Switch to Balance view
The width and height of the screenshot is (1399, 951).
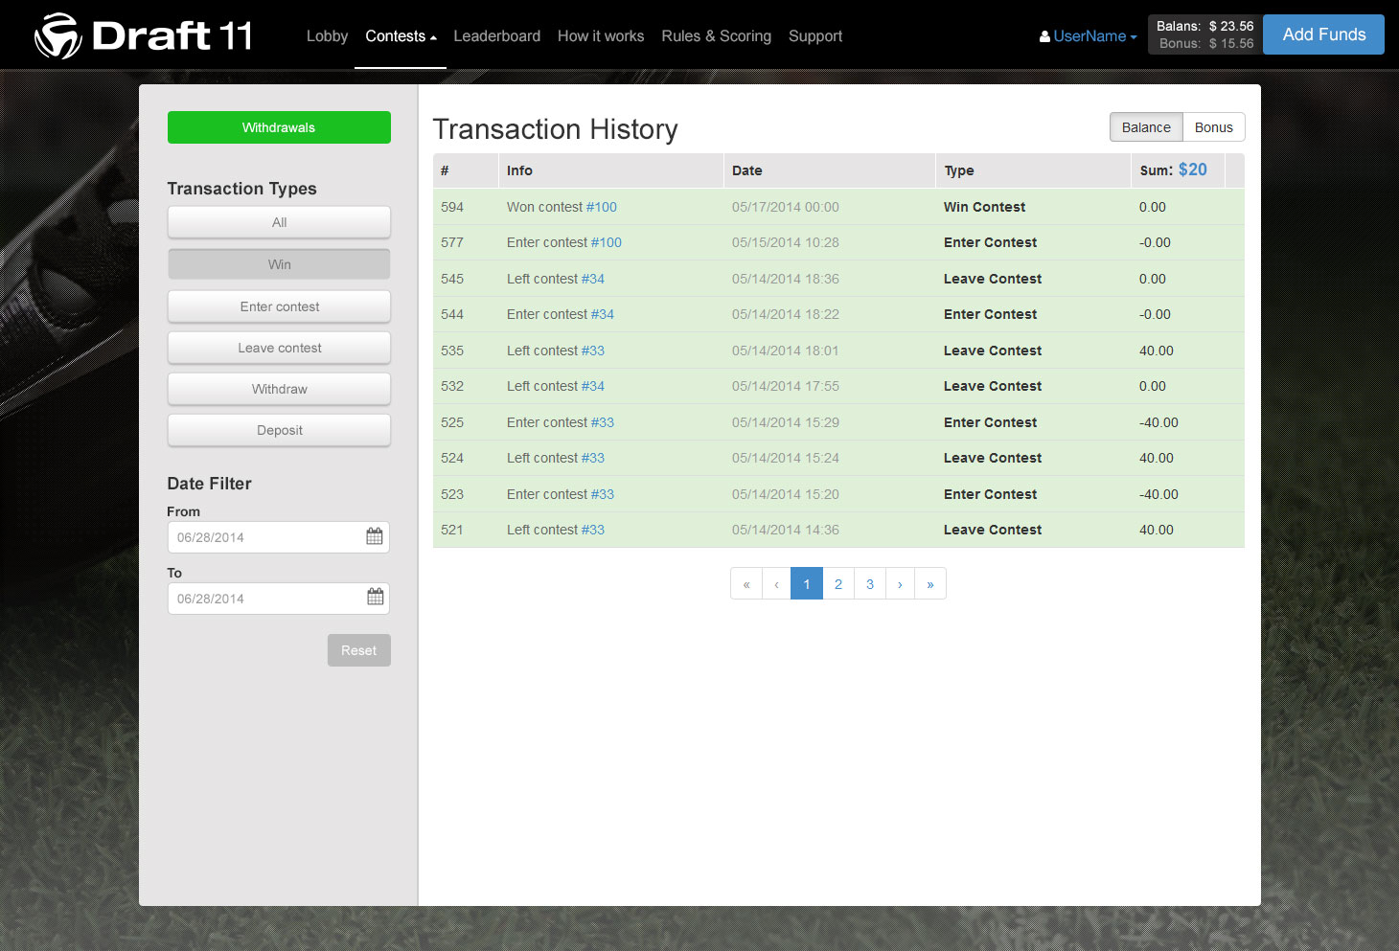[x=1146, y=127]
